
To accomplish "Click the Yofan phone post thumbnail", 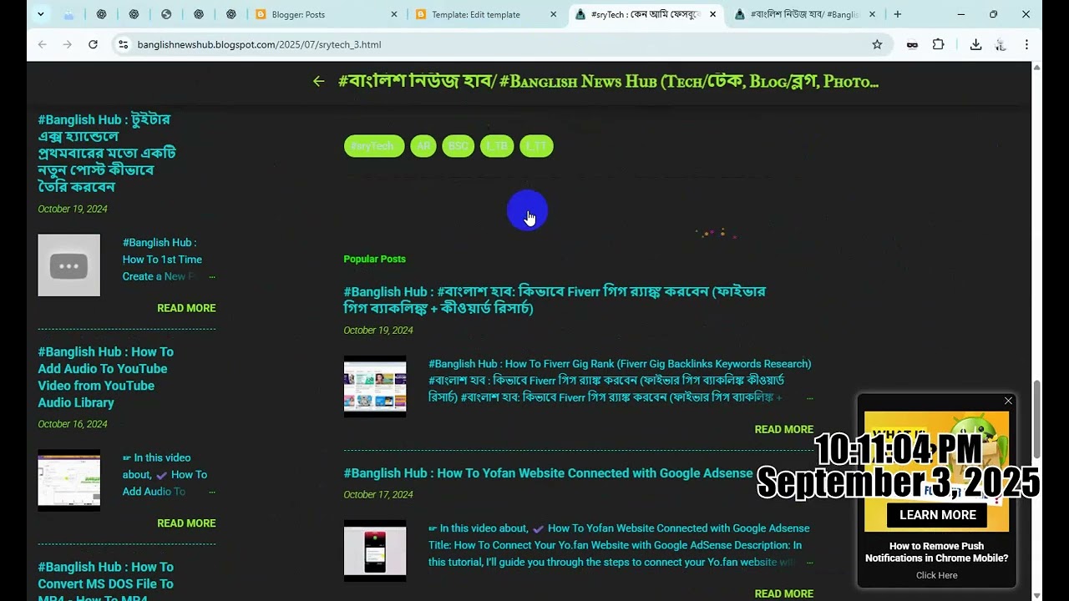I will coord(375,551).
